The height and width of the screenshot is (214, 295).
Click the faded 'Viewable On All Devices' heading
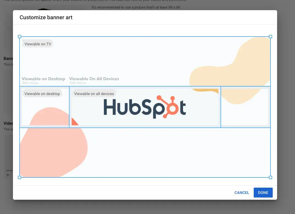(x=94, y=79)
